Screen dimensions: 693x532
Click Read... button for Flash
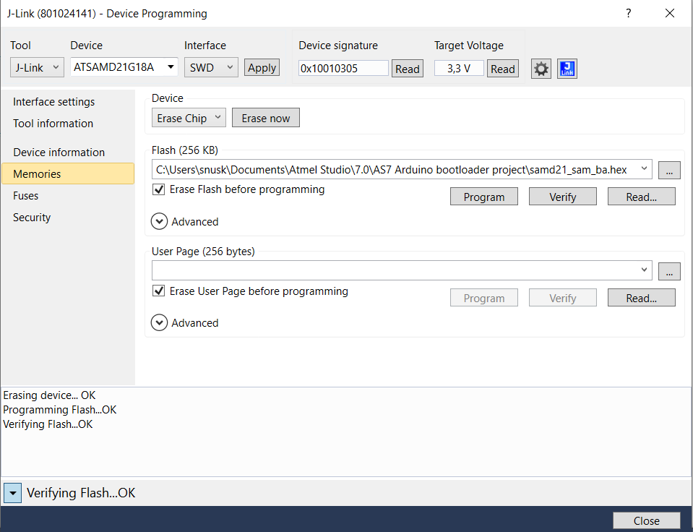point(641,197)
